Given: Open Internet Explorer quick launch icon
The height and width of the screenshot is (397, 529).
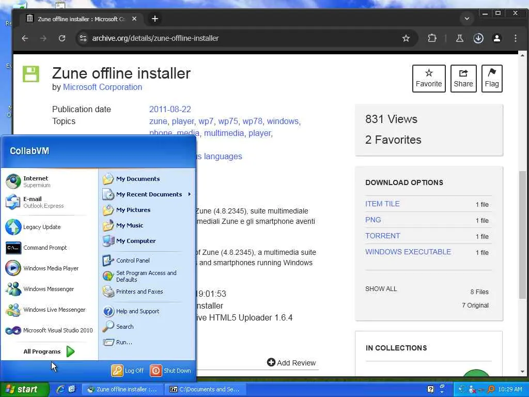Looking at the screenshot, I should click(60, 389).
